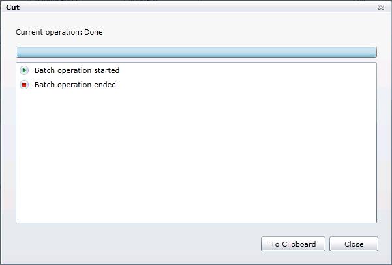Close the Cut dialog with the X icon
The image size is (392, 265).
click(x=381, y=8)
